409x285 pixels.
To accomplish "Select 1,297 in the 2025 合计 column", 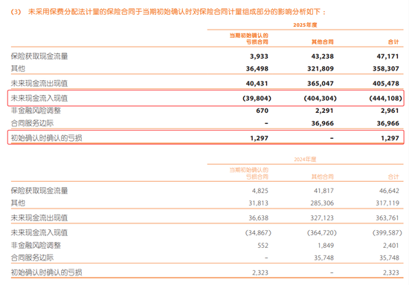I will click(390, 138).
